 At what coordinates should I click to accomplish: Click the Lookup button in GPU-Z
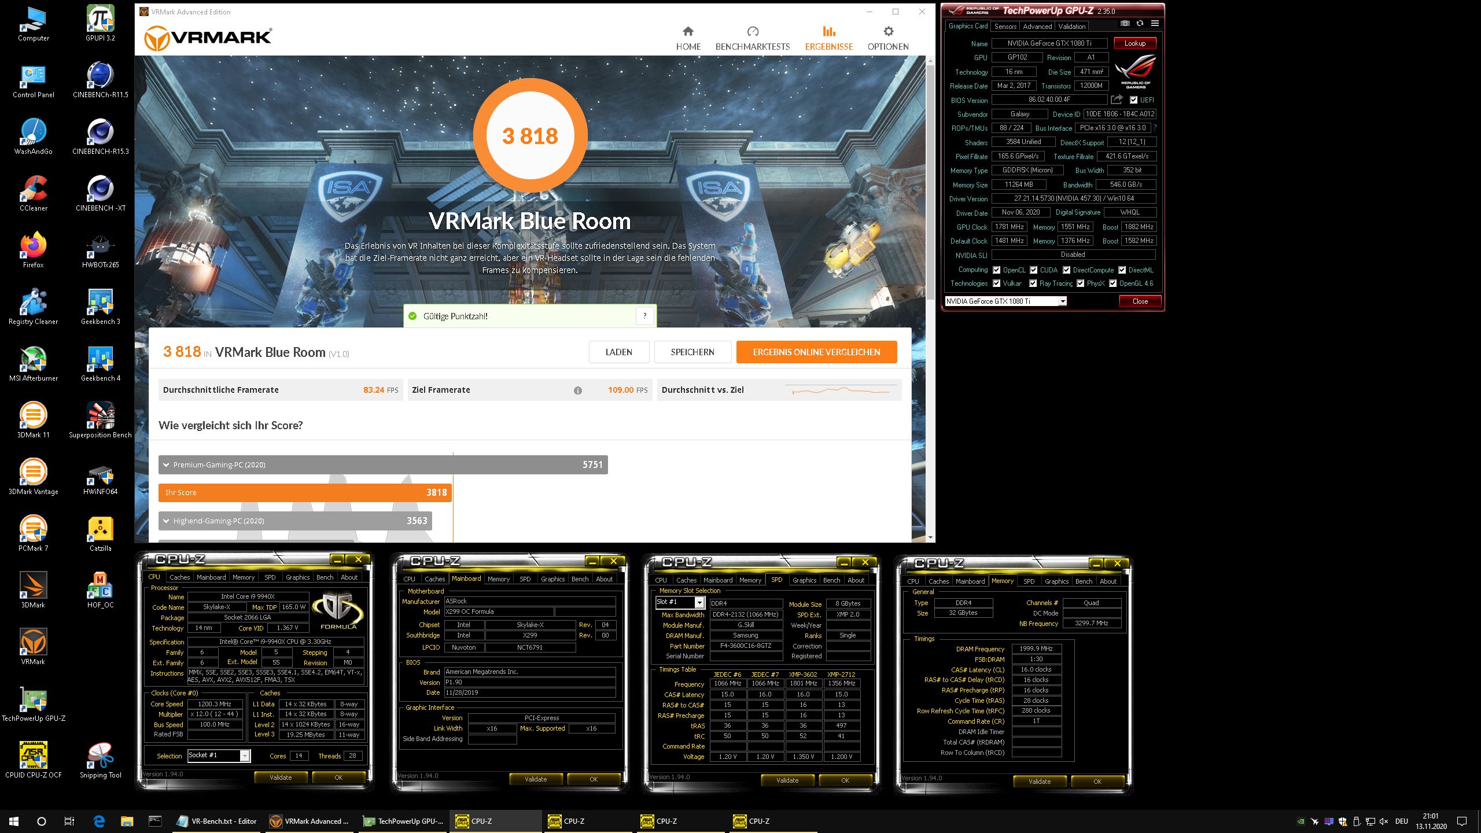[1134, 43]
